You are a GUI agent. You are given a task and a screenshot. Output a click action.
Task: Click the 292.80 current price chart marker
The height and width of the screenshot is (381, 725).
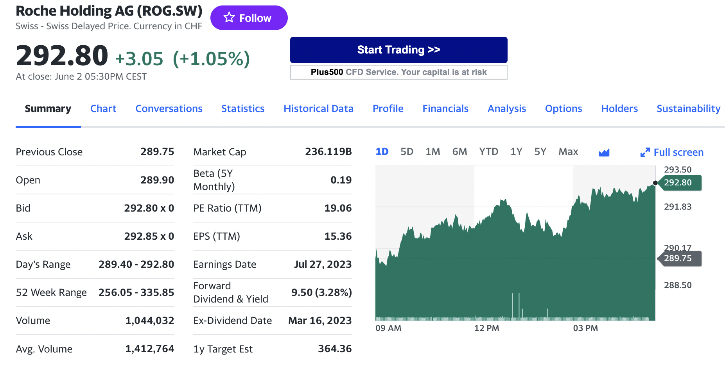[x=680, y=183]
